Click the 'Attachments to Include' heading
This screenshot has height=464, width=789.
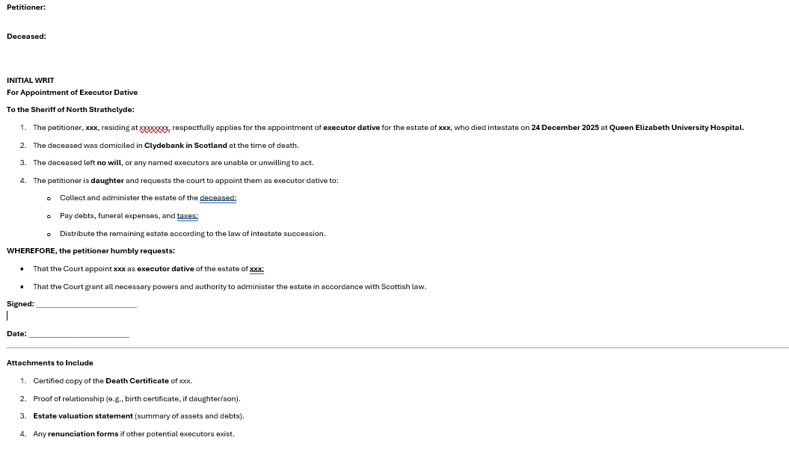(50, 363)
